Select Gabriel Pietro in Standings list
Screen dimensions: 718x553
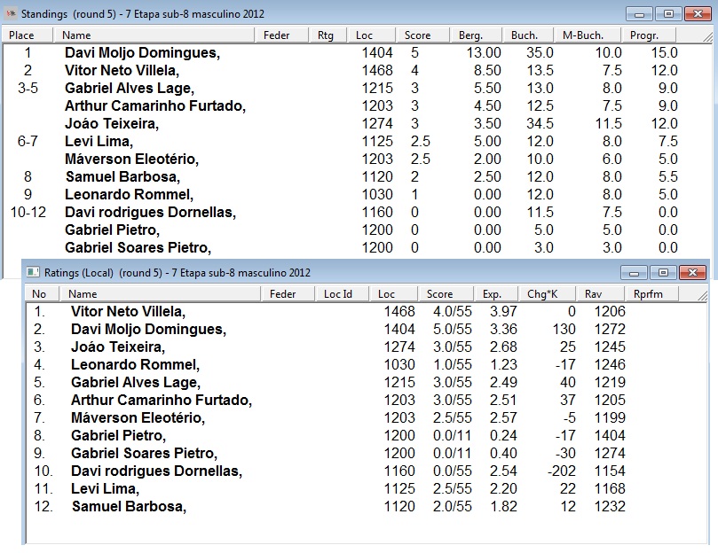112,230
